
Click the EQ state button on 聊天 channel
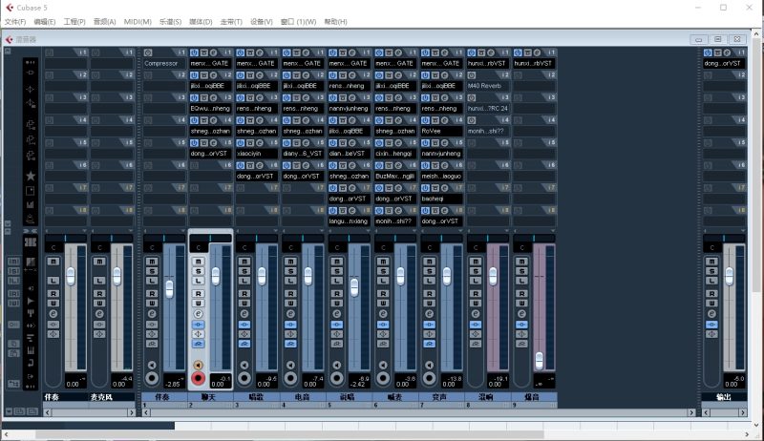coord(199,334)
